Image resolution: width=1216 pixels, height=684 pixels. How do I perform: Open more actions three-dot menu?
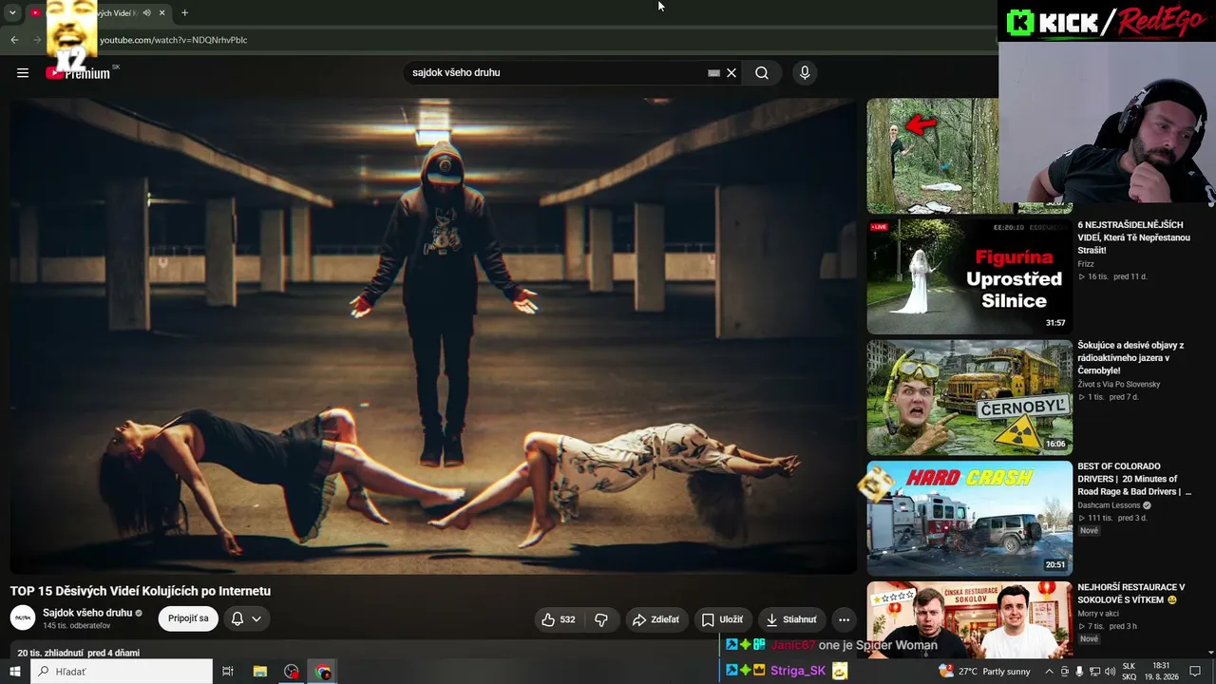pyautogui.click(x=844, y=619)
